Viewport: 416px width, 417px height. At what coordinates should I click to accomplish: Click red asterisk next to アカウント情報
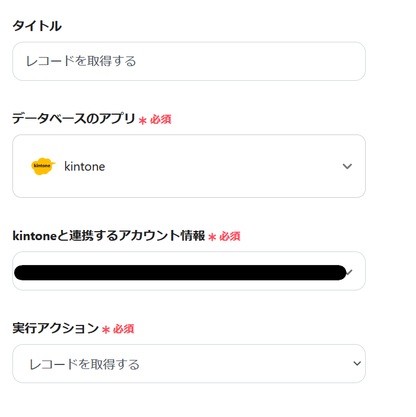pos(212,237)
